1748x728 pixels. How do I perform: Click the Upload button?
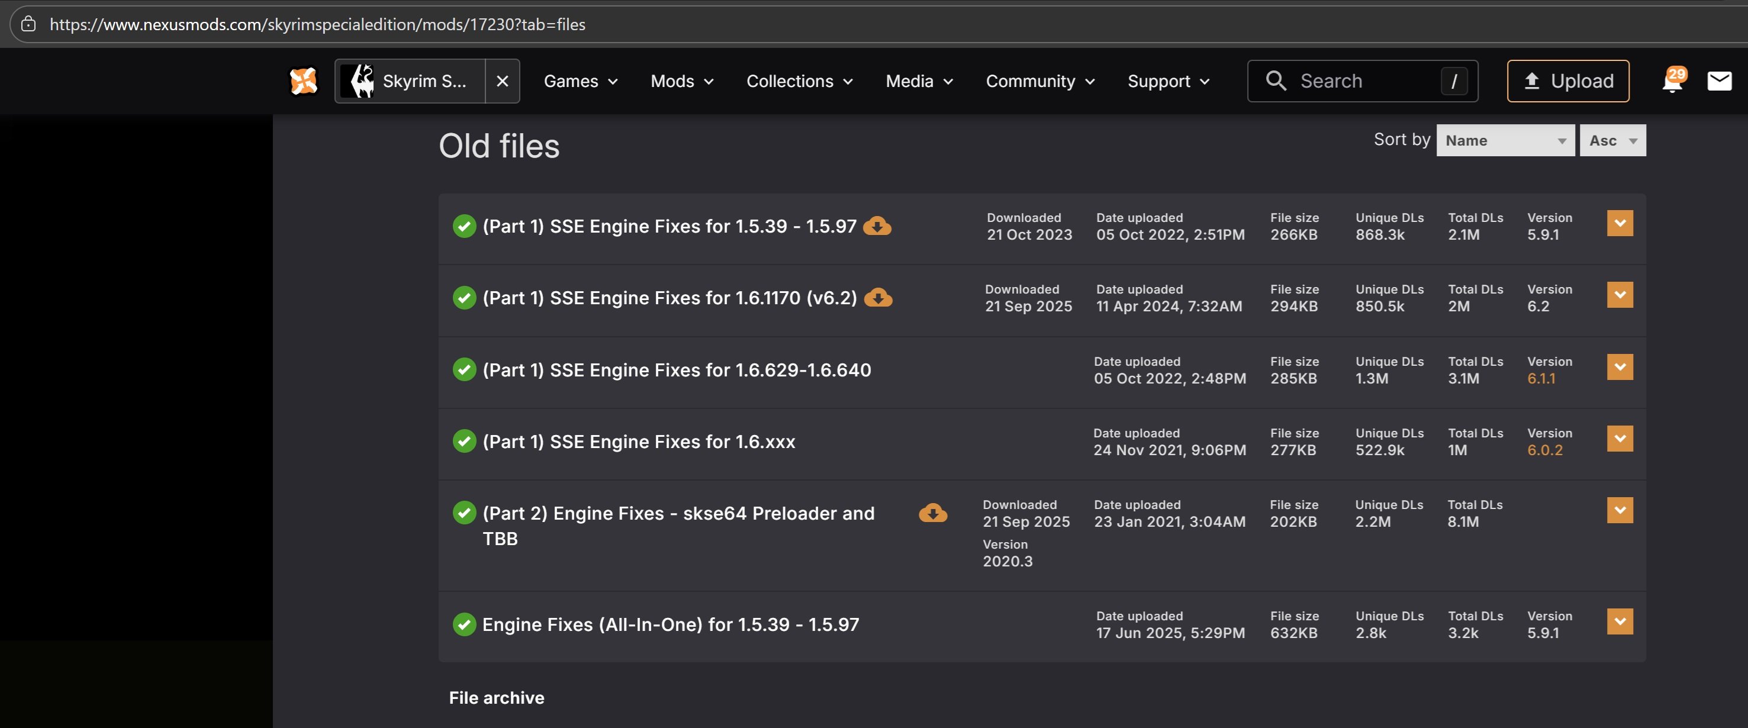tap(1567, 80)
